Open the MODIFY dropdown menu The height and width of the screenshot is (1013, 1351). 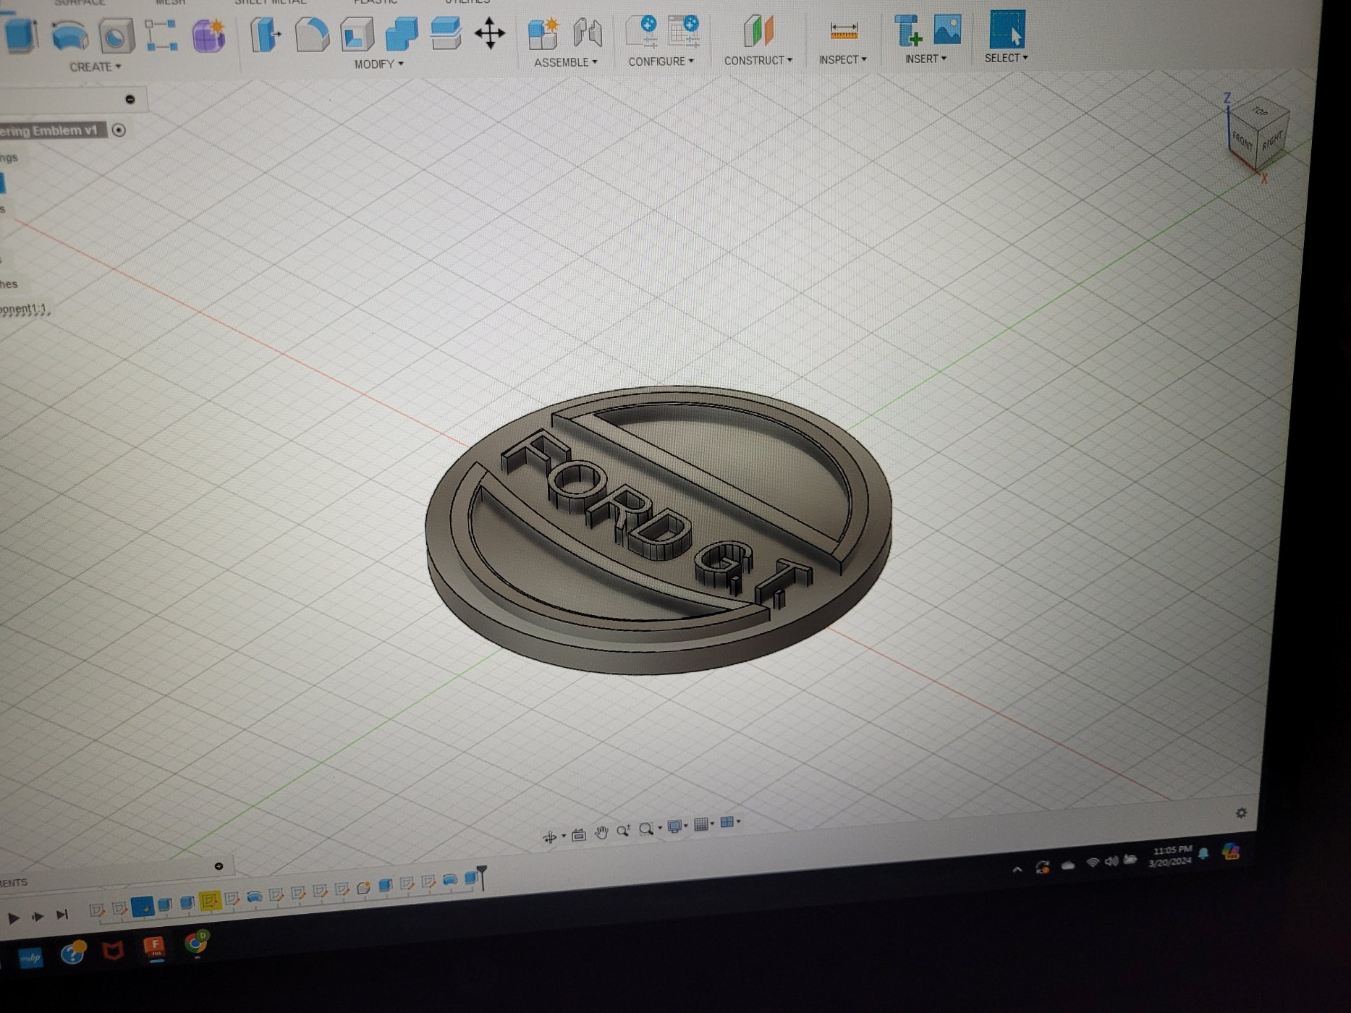coord(378,64)
